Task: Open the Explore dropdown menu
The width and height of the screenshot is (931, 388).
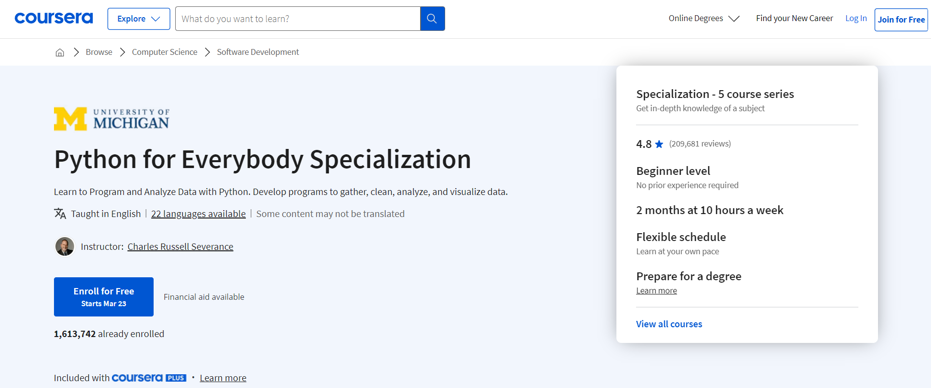Action: (x=139, y=19)
